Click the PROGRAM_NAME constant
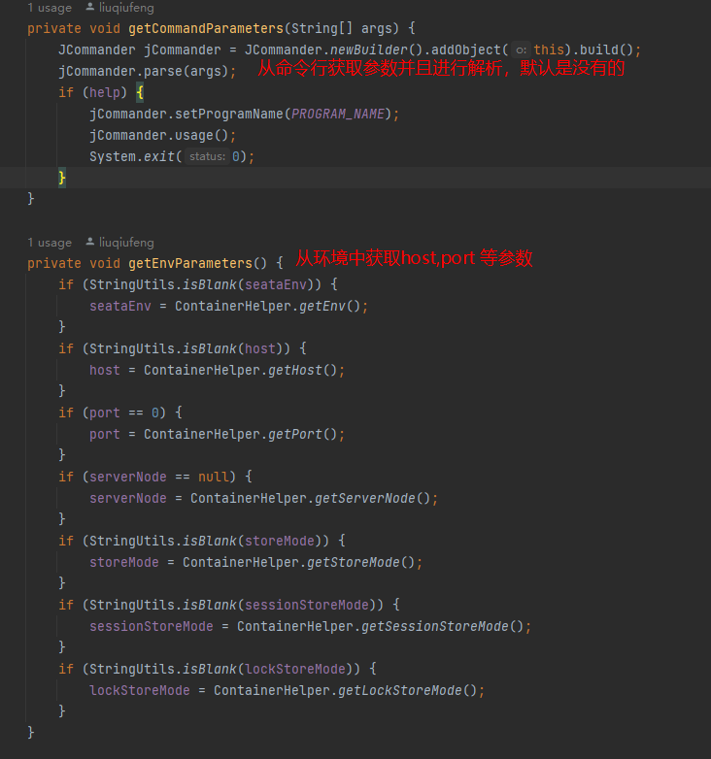 click(338, 114)
